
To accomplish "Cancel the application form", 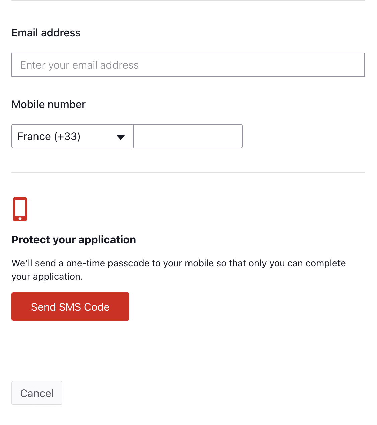I will tap(37, 393).
